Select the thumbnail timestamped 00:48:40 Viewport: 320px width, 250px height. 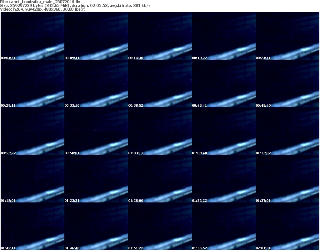287,84
